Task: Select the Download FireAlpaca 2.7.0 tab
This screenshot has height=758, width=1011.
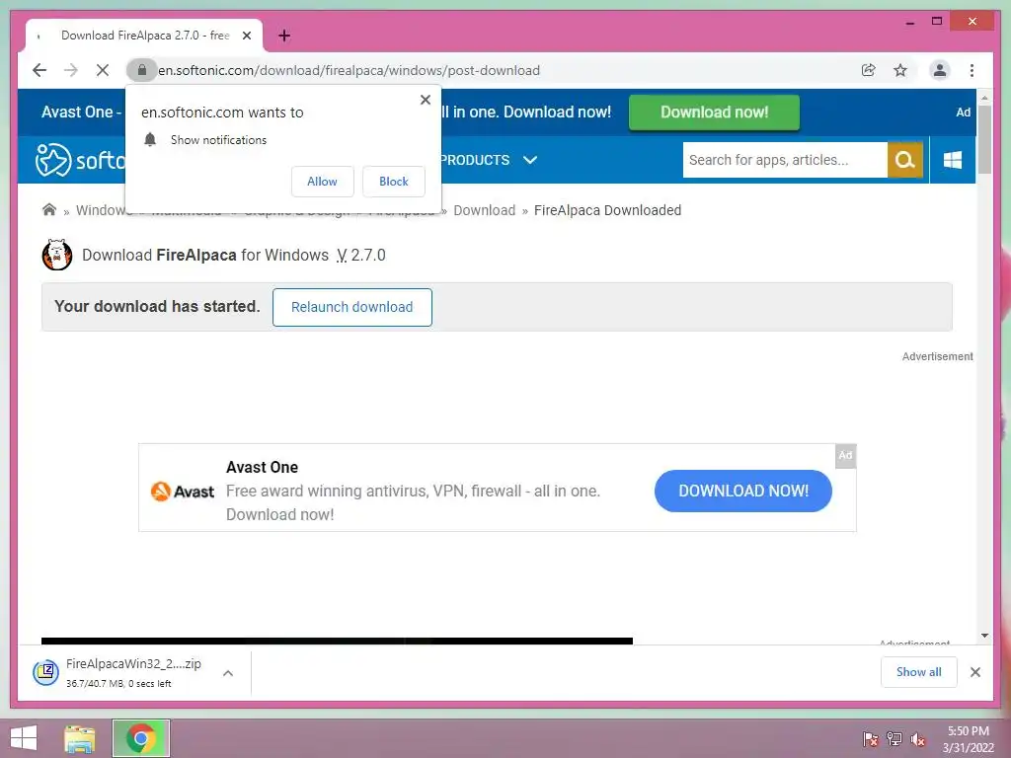Action: [144, 36]
